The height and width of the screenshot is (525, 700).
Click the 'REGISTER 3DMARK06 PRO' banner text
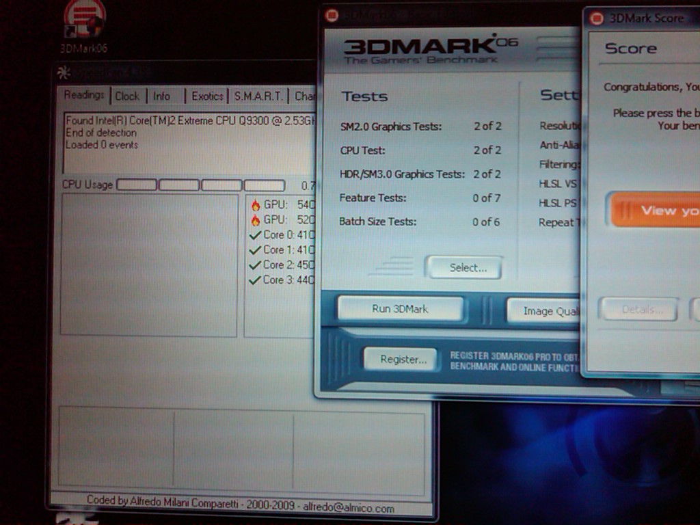pos(514,362)
